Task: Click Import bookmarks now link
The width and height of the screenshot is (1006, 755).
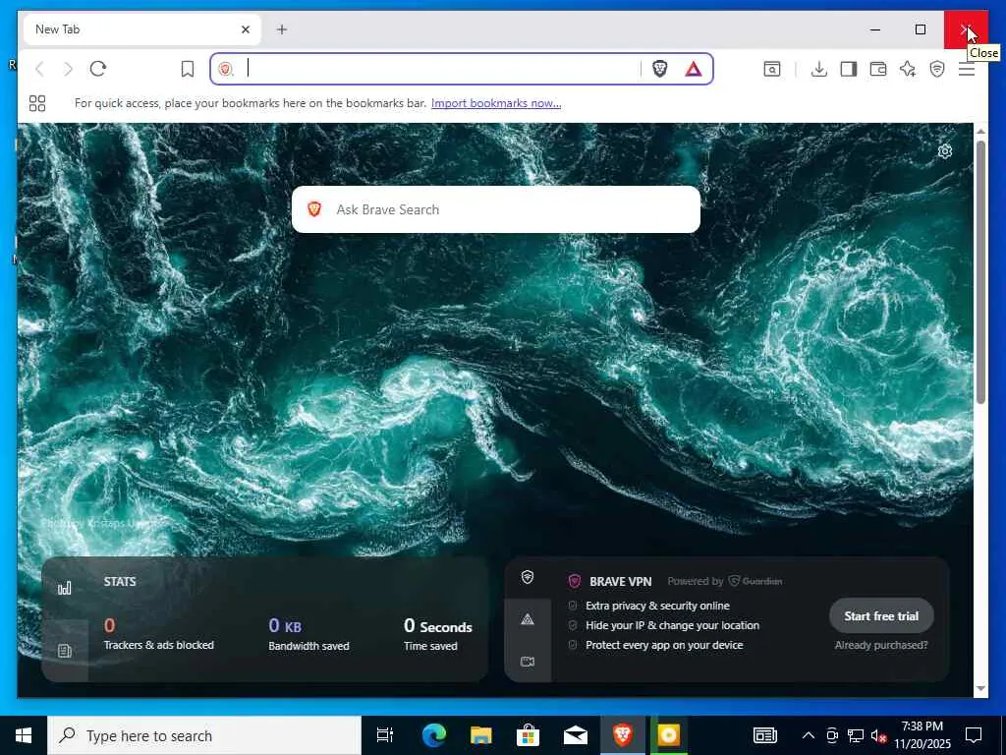Action: click(x=496, y=103)
